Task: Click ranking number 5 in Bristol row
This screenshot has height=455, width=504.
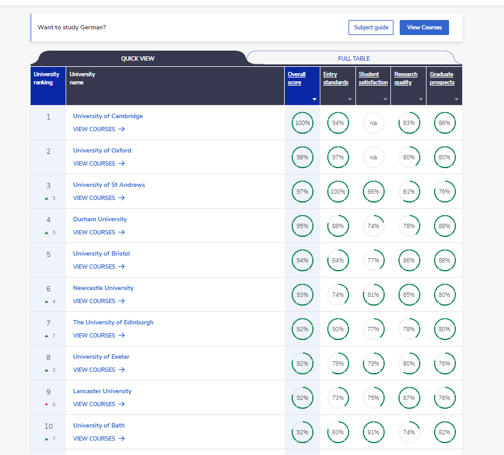Action: pyautogui.click(x=48, y=254)
